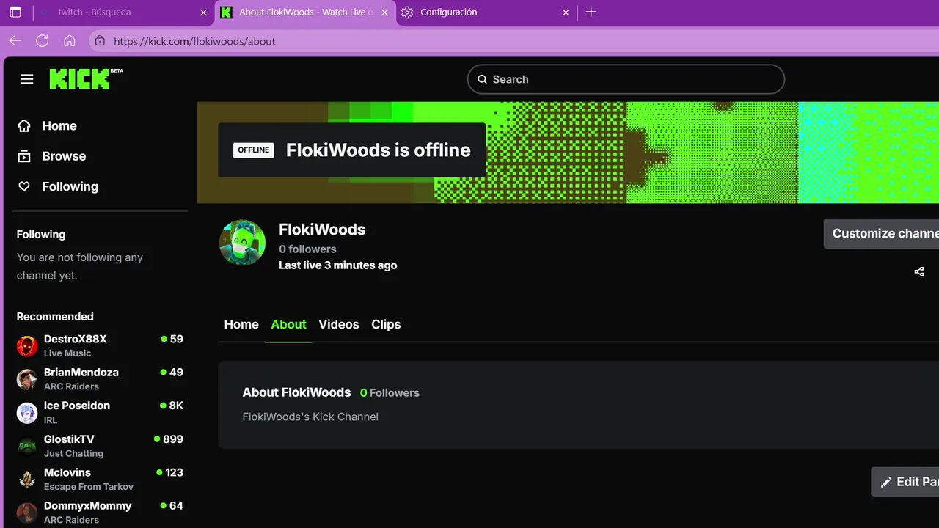Click 'Recommended' section heading
The width and height of the screenshot is (939, 528).
pyautogui.click(x=55, y=317)
